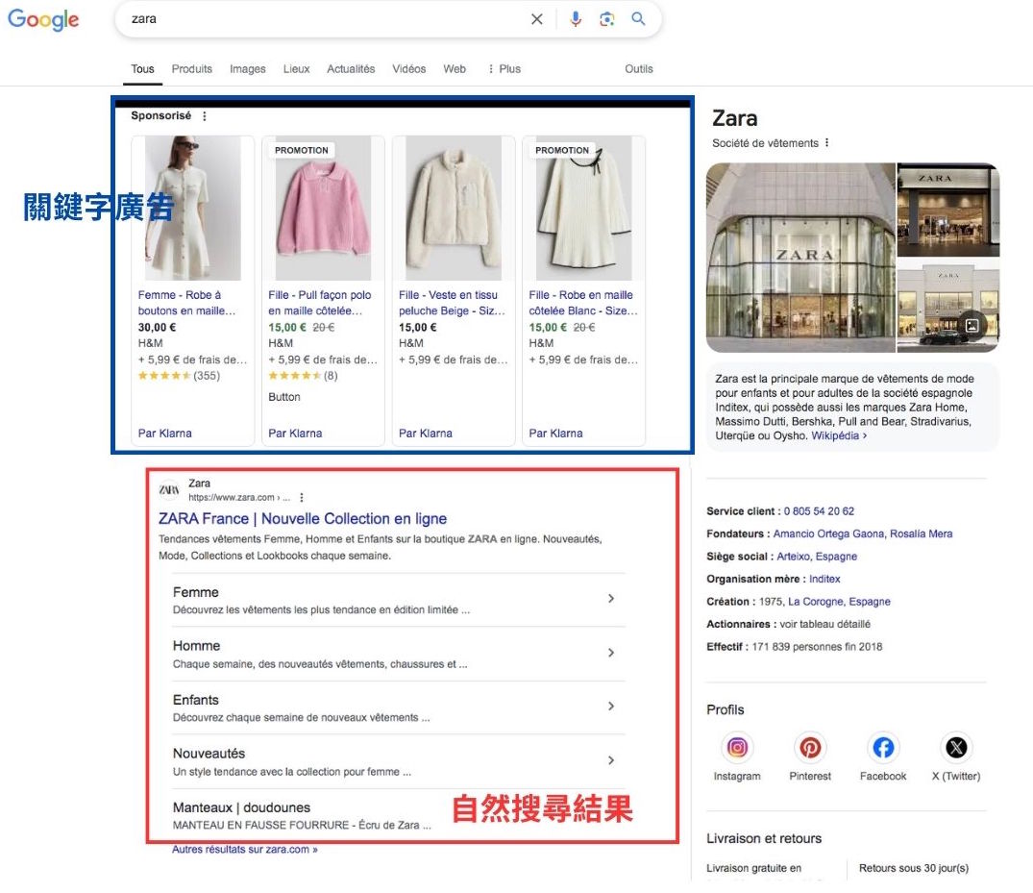The height and width of the screenshot is (893, 1033).
Task: Open Arteixo, Espagne link
Action: coord(817,557)
